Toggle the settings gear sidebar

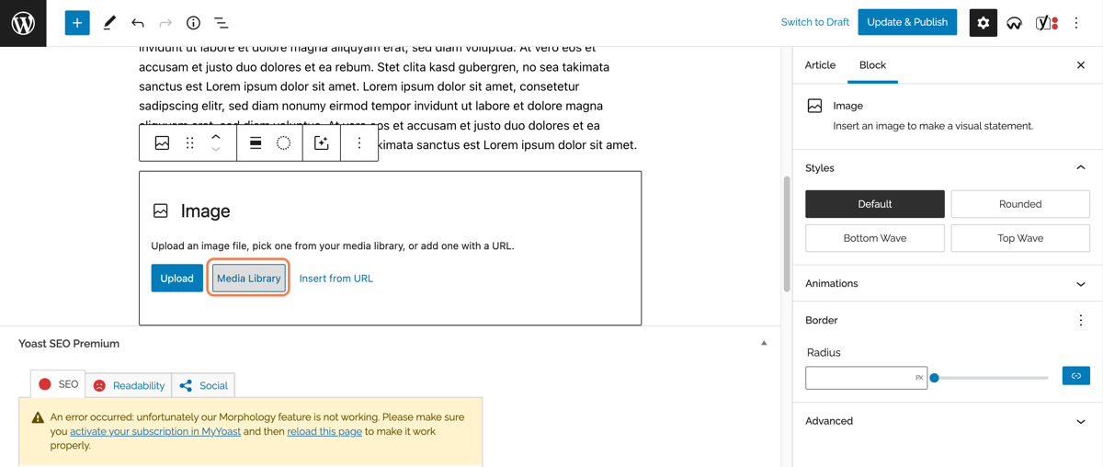click(983, 23)
